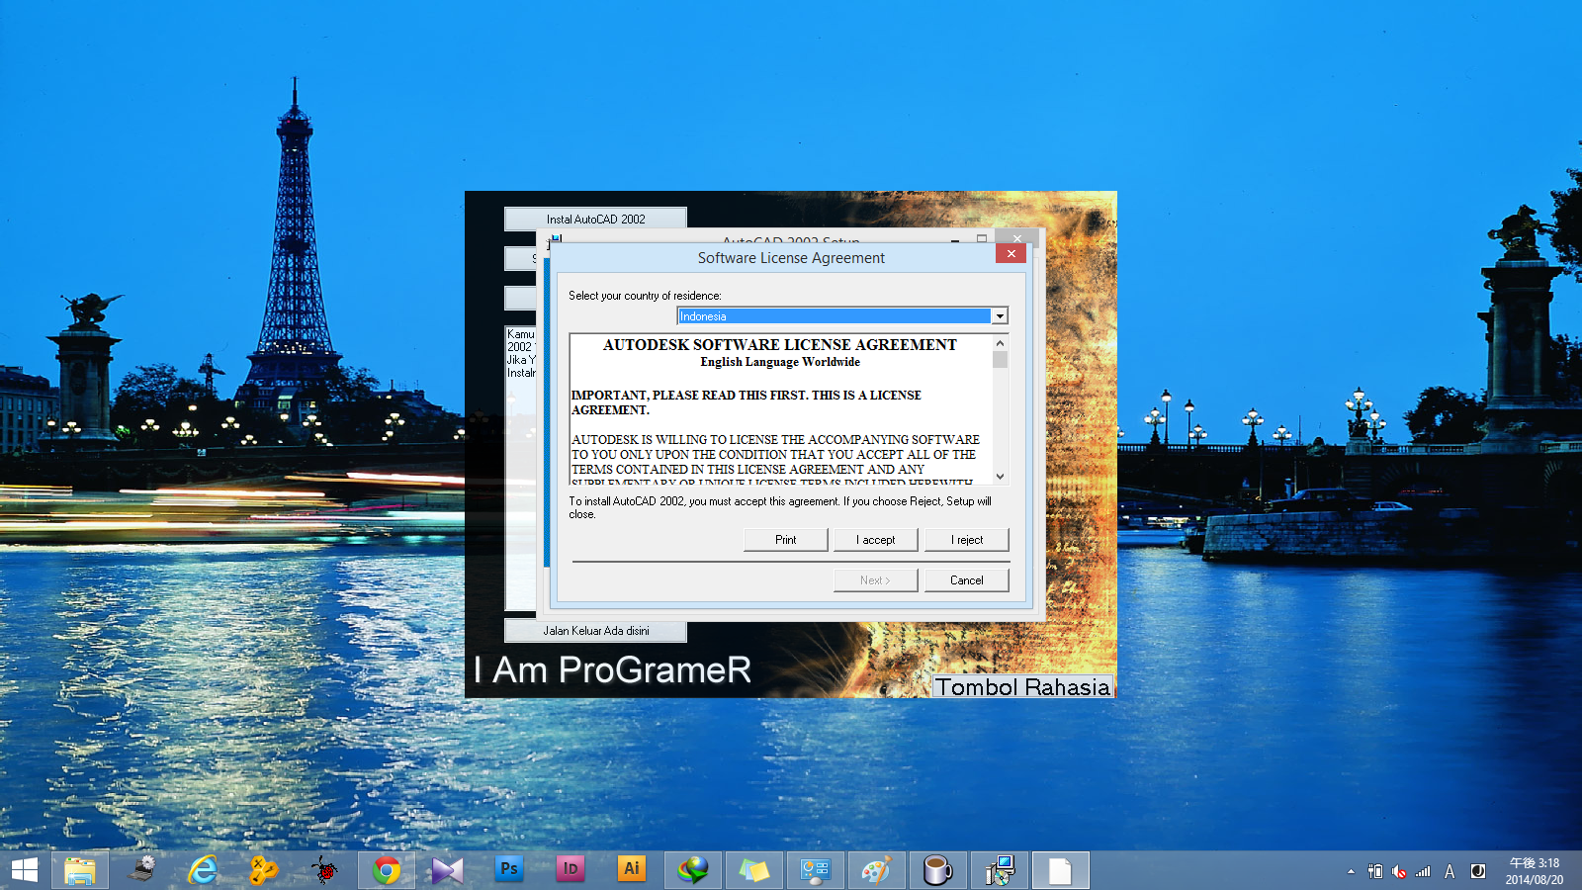Switch to the AutoCAD setup installer taskbar icon
The height and width of the screenshot is (890, 1582).
1000,870
